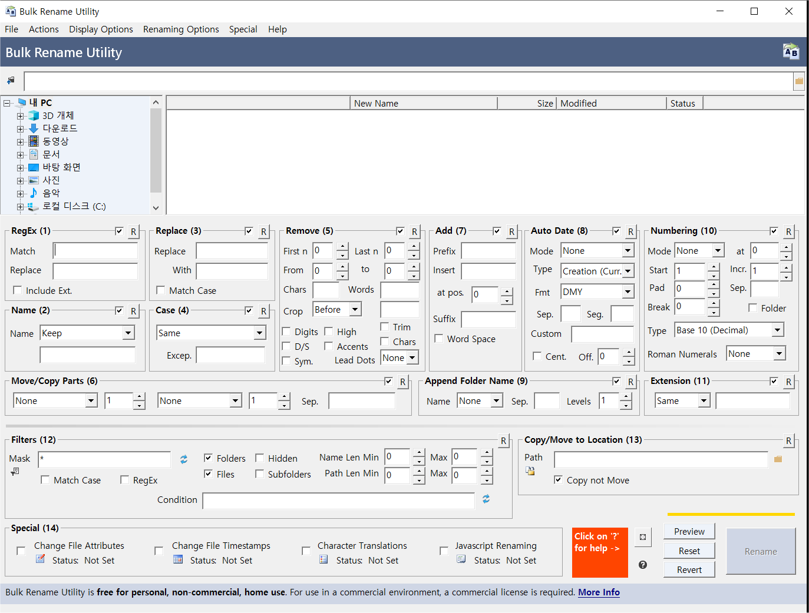Open Javascript Renaming settings icon

pyautogui.click(x=461, y=559)
